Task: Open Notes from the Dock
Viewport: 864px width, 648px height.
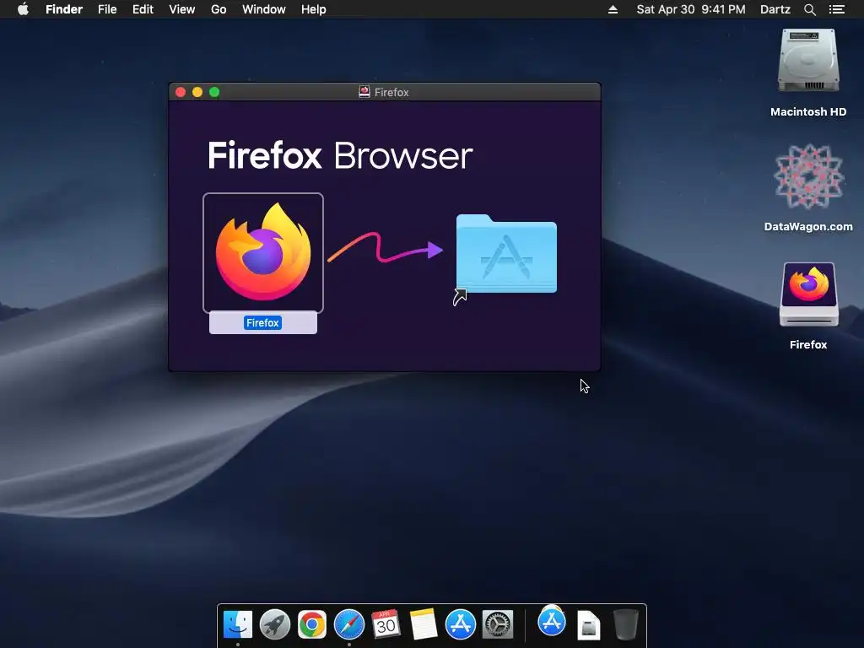Action: [424, 624]
